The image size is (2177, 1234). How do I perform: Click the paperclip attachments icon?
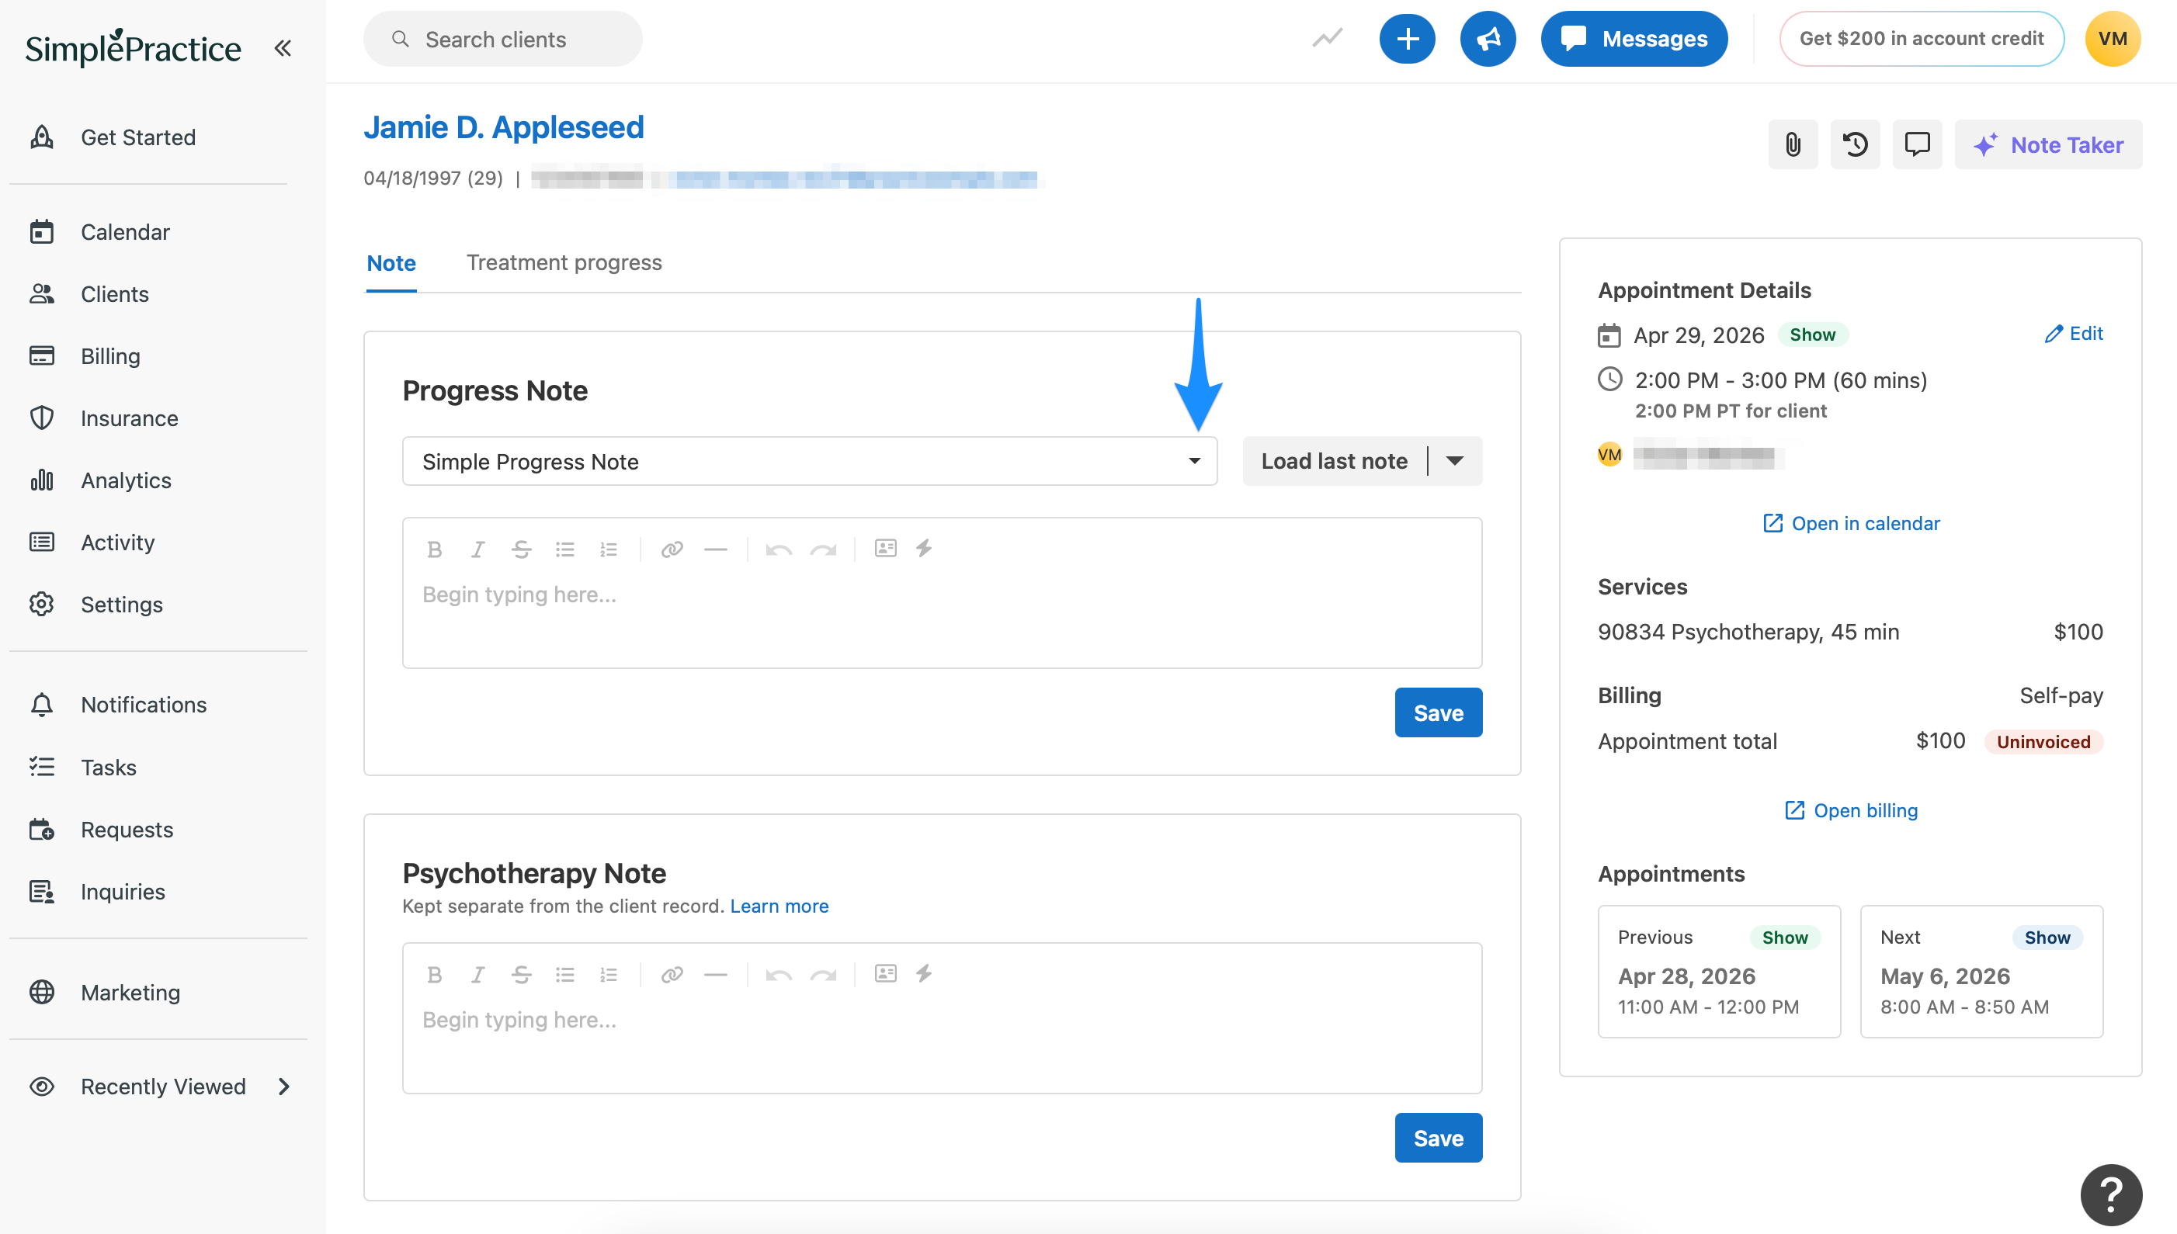coord(1793,144)
